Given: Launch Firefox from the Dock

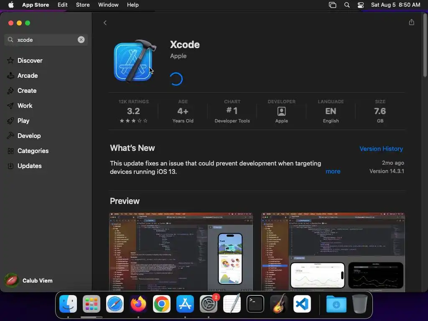Looking at the screenshot, I should point(138,304).
